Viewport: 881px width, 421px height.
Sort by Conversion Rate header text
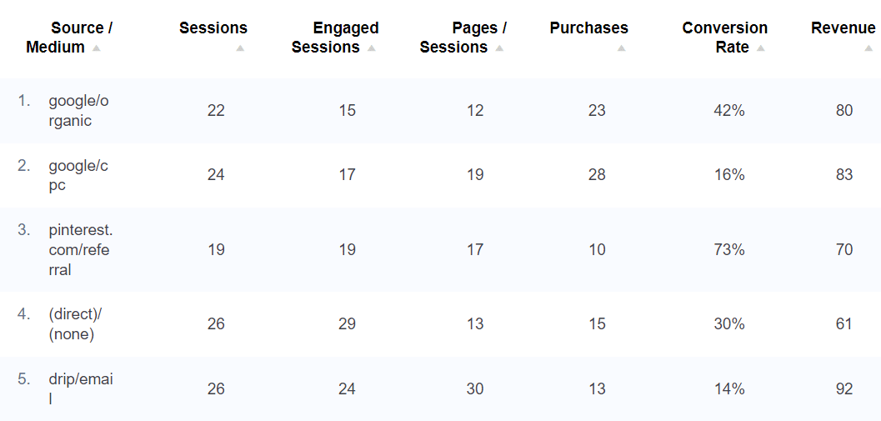[x=724, y=38]
